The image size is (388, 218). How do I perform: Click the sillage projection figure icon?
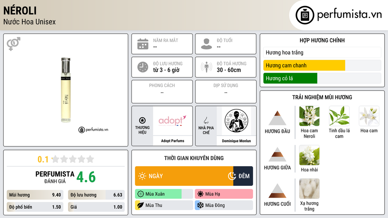click(207, 67)
